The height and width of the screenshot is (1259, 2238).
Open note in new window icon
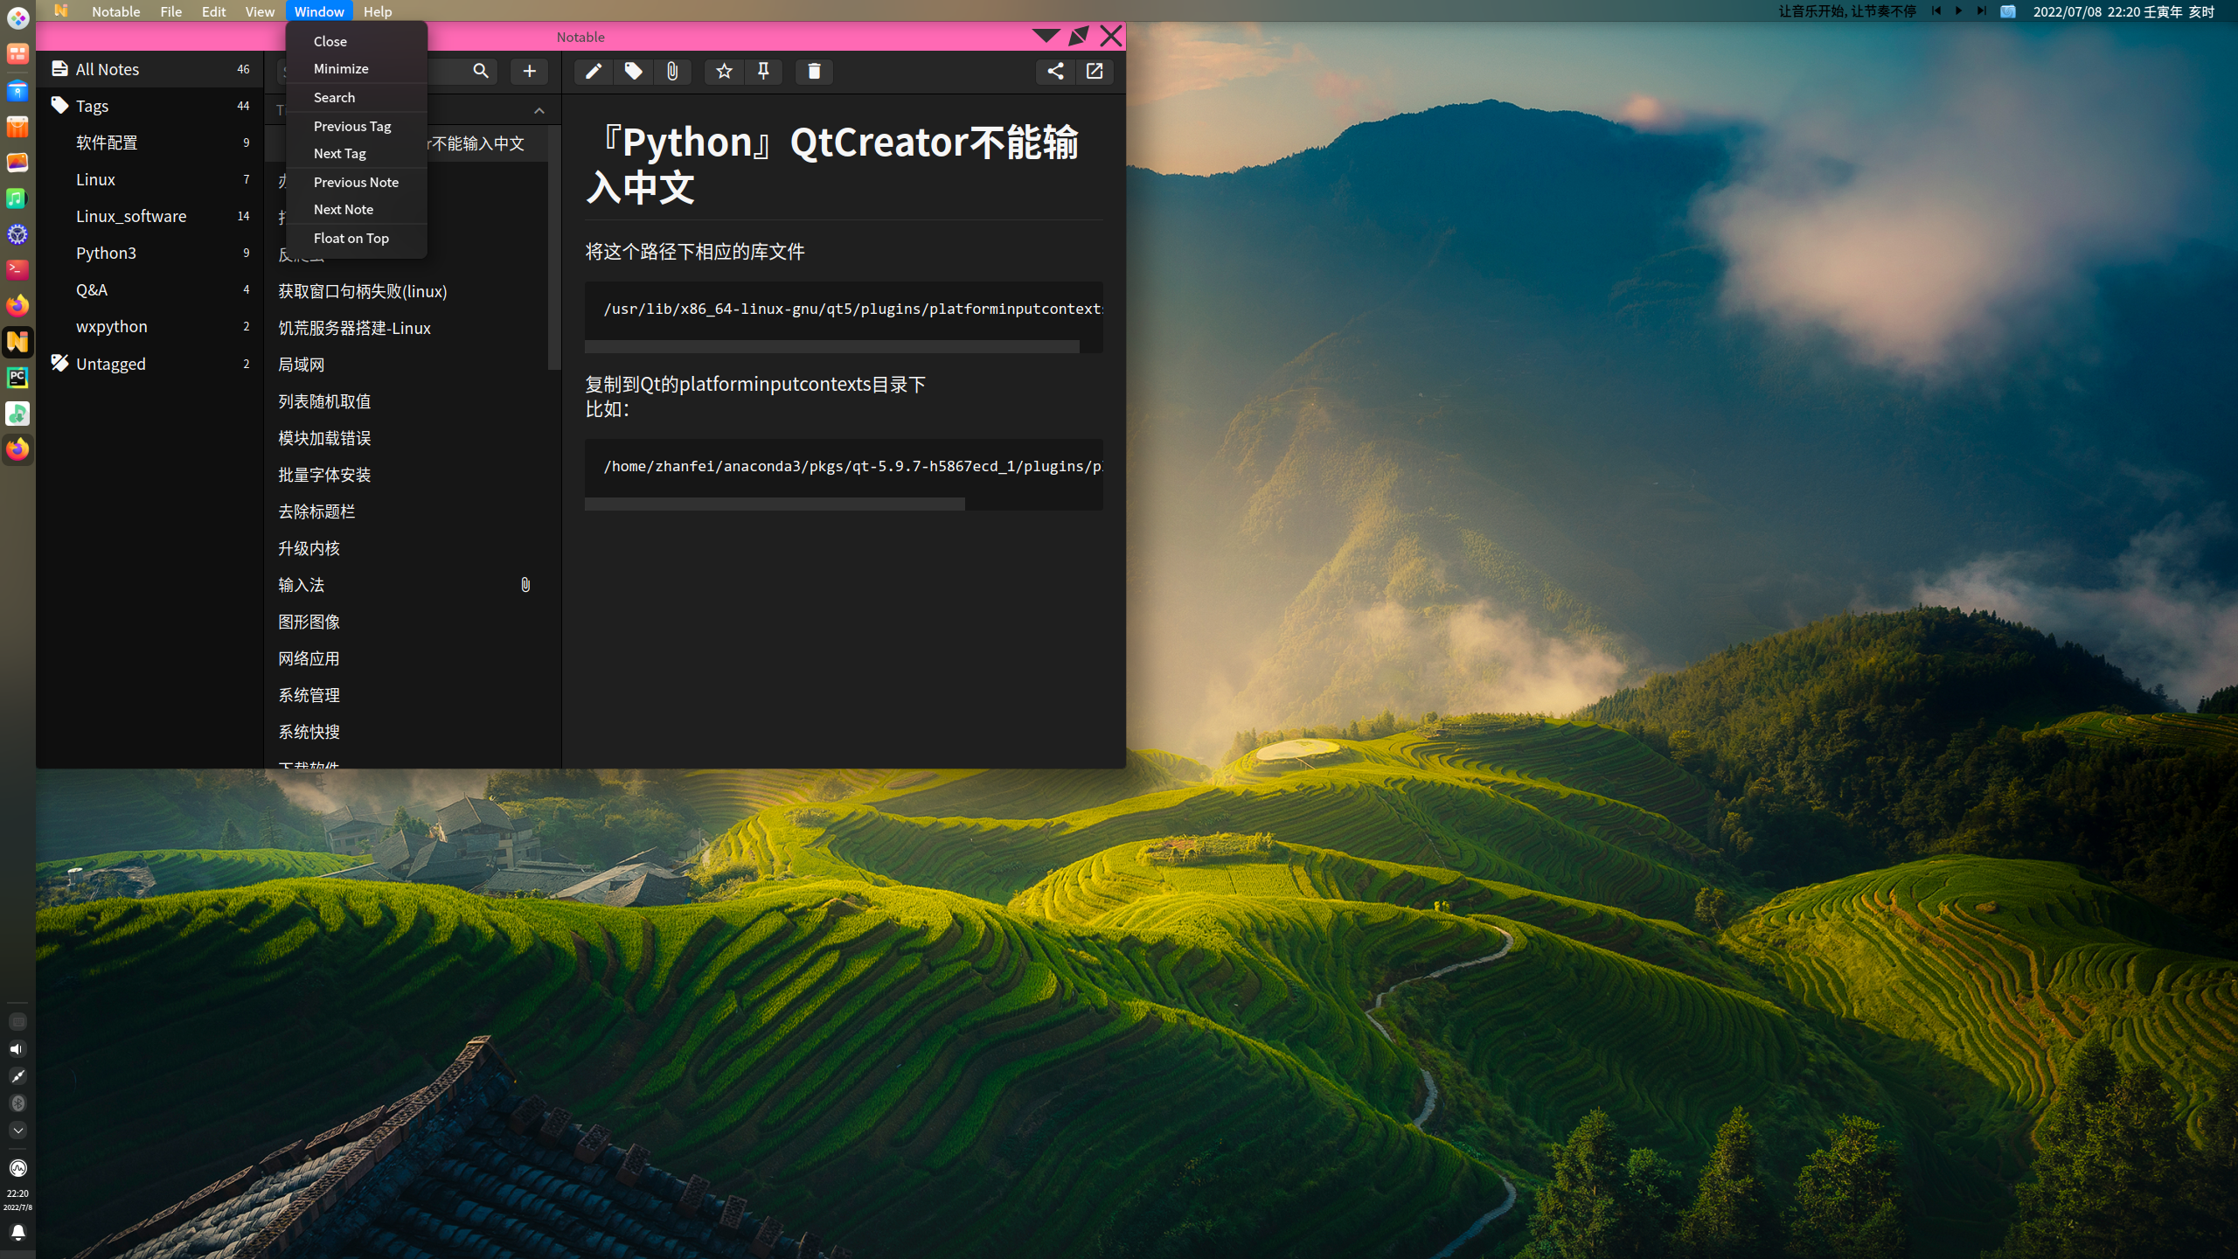(1095, 71)
